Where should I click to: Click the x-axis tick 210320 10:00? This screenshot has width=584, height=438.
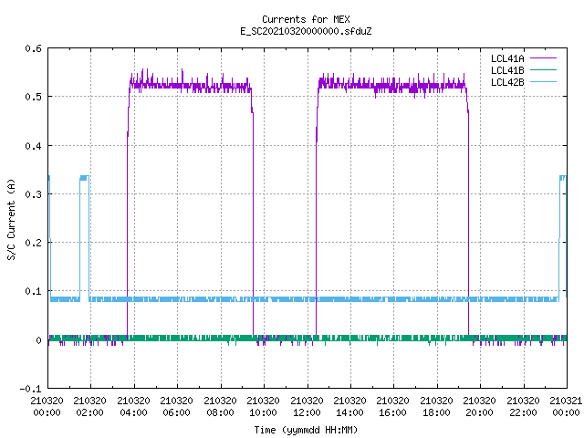tap(263, 406)
